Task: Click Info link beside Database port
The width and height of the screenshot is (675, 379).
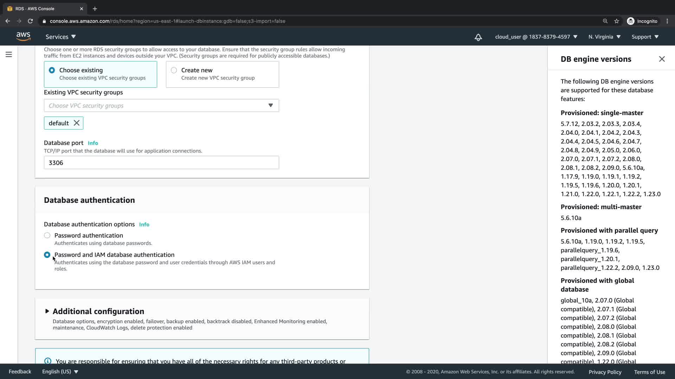Action: 93,143
